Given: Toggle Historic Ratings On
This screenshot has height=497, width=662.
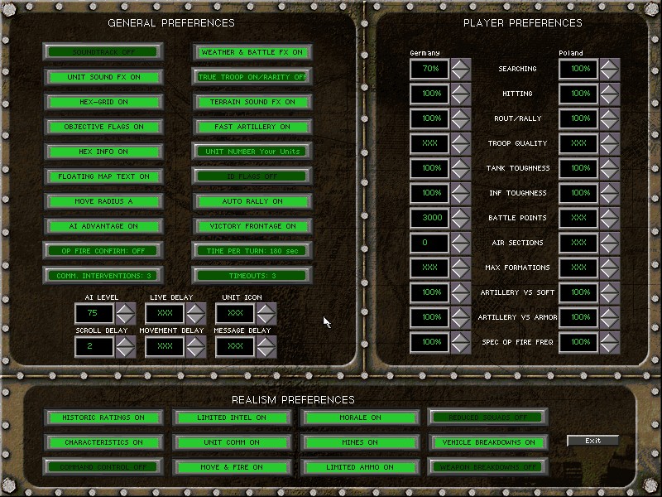Looking at the screenshot, I should pos(103,417).
